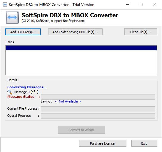The height and width of the screenshot is (152, 162).
Task: Click the Message Status progress bar
Action: tap(98, 97)
